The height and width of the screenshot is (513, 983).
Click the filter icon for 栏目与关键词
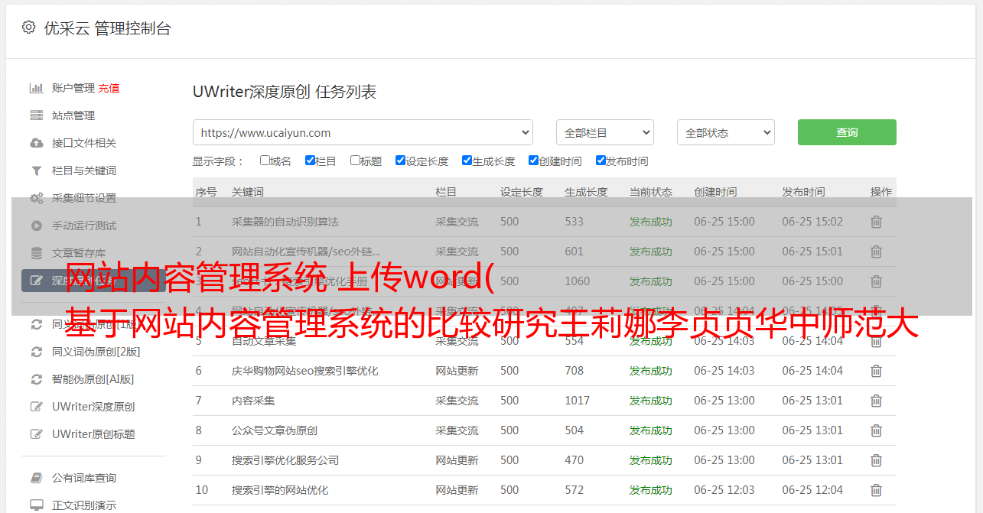(x=36, y=170)
